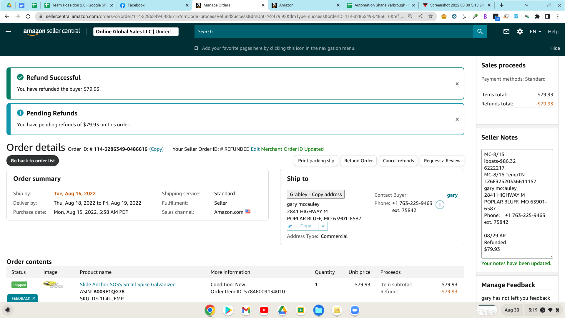Open Google Drive from the shelf
The image size is (565, 318).
coord(282,310)
